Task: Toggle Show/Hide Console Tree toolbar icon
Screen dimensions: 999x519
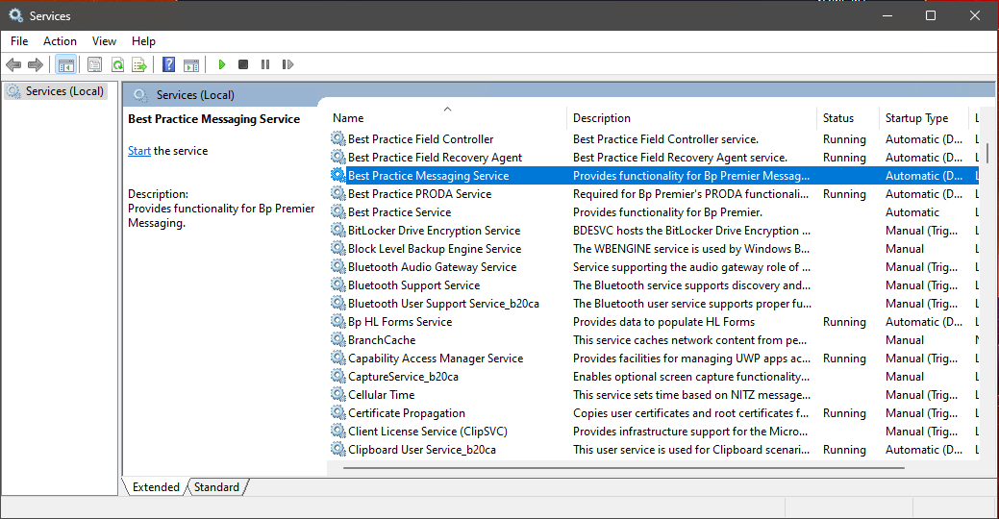Action: 66,64
